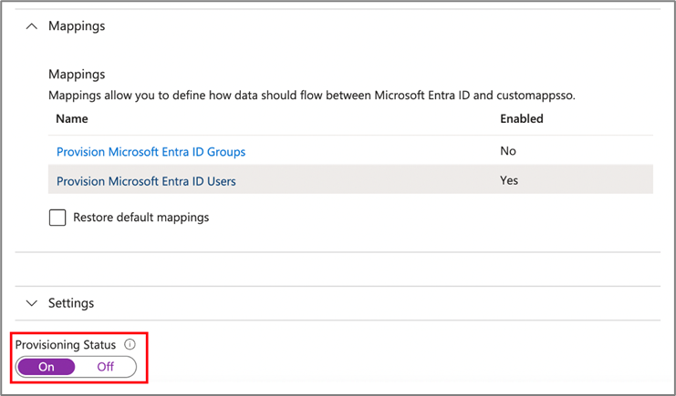
Task: Click the Provisioning Status info icon
Action: click(x=130, y=345)
